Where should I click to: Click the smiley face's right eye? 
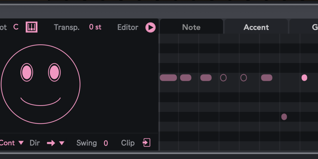click(x=54, y=72)
